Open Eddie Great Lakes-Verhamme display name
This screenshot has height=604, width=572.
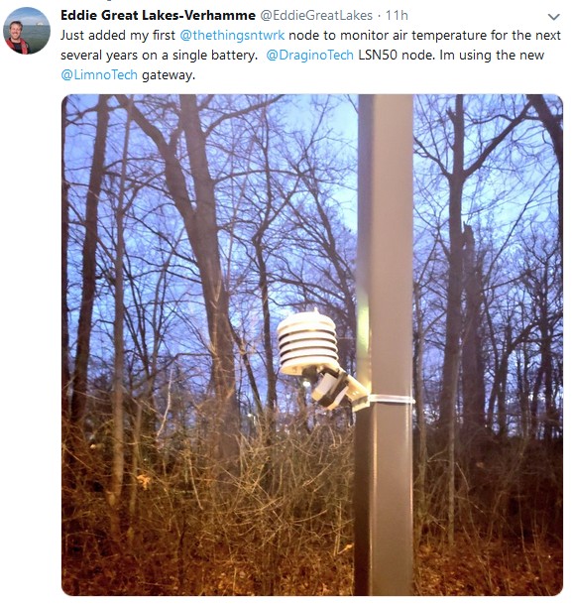[158, 16]
